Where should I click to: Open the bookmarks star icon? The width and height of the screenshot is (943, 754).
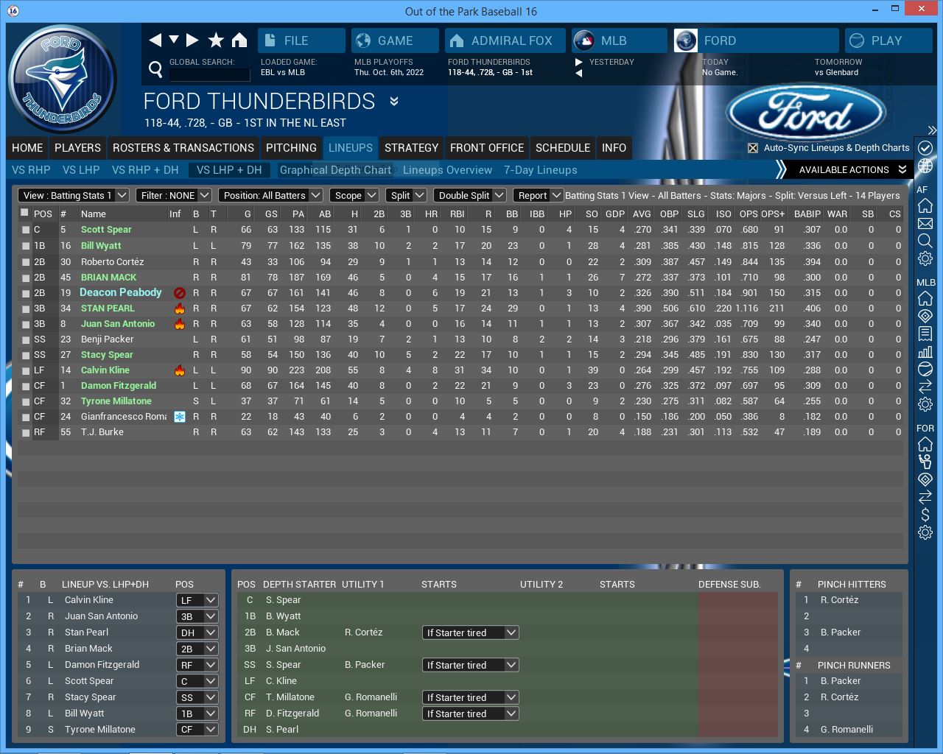pyautogui.click(x=216, y=40)
